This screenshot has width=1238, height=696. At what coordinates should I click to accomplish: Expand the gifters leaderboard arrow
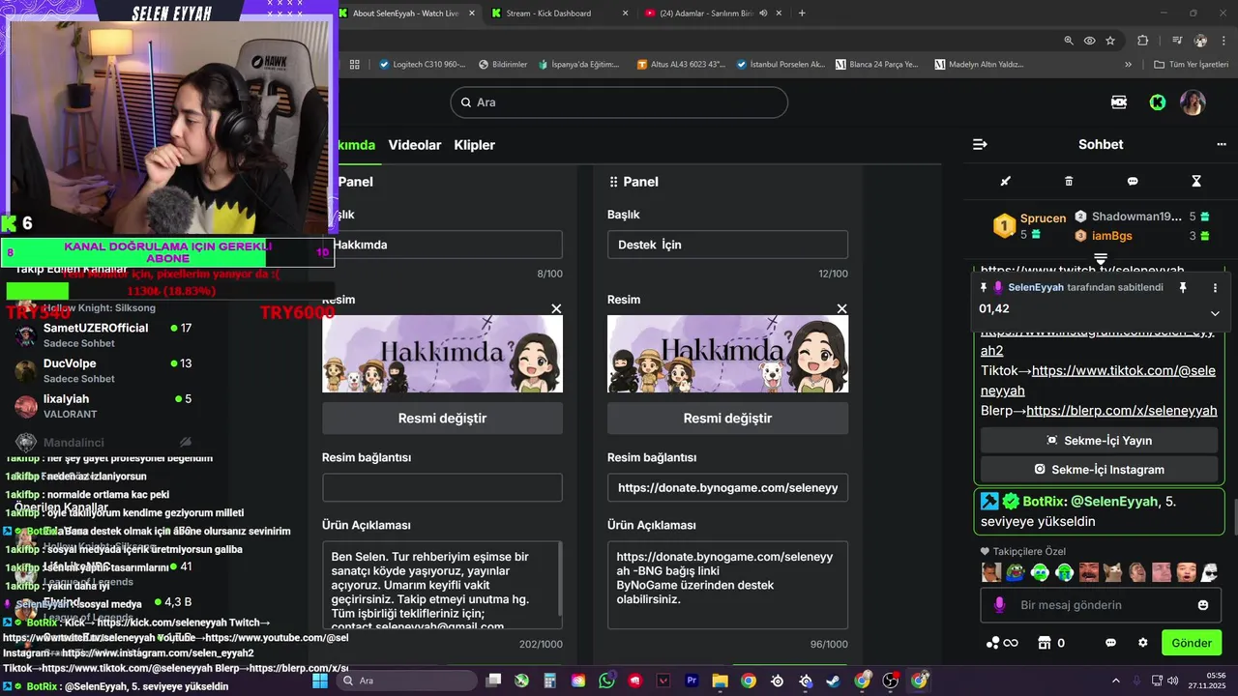point(1101,259)
